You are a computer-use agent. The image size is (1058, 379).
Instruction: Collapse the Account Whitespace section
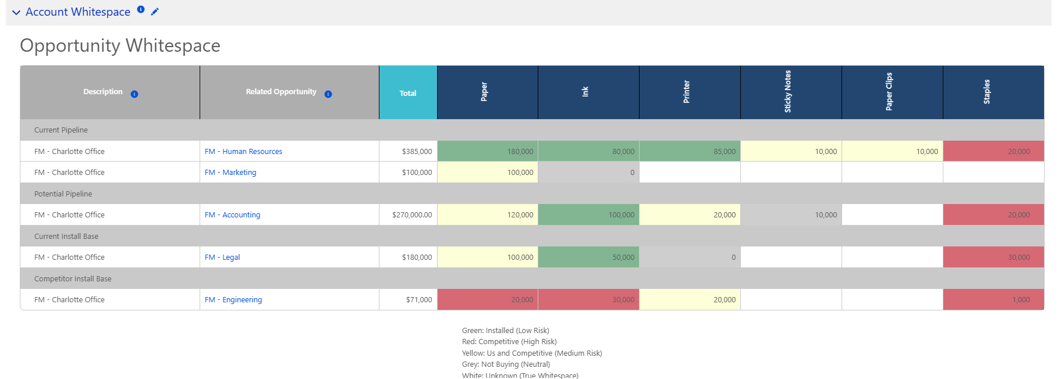tap(16, 12)
